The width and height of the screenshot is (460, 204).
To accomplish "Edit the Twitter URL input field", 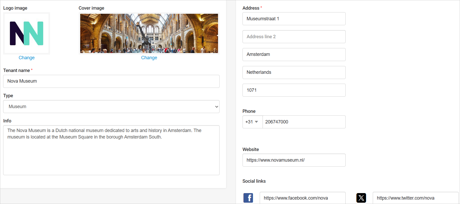I will 415,198.
